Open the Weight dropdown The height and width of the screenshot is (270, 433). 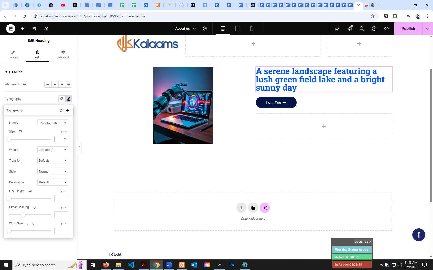(53, 150)
